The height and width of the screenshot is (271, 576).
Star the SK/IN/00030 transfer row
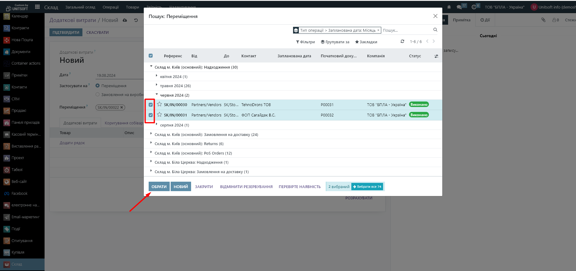[159, 104]
